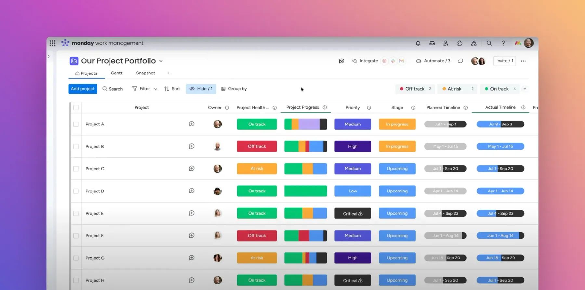
Task: Open the Search field on the board
Action: (112, 89)
